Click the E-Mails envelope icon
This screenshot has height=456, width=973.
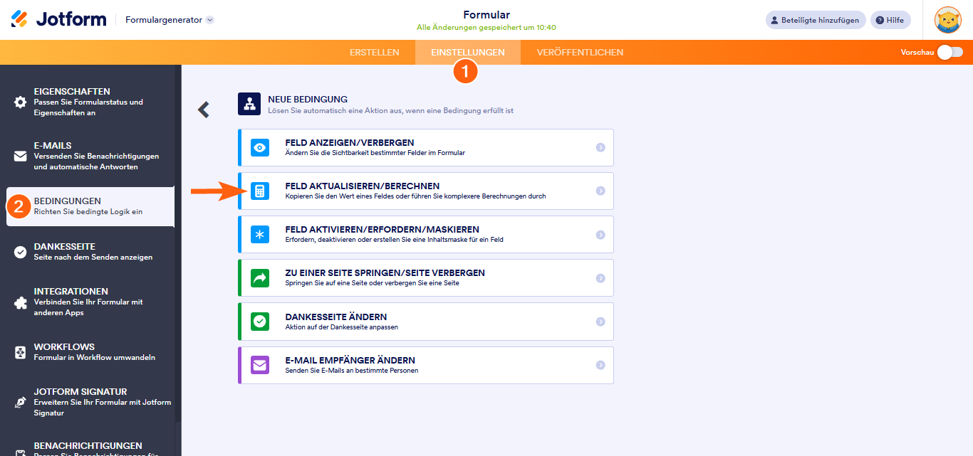coord(21,156)
